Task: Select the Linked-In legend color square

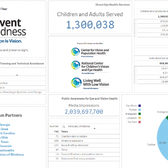Action: (x=139, y=118)
